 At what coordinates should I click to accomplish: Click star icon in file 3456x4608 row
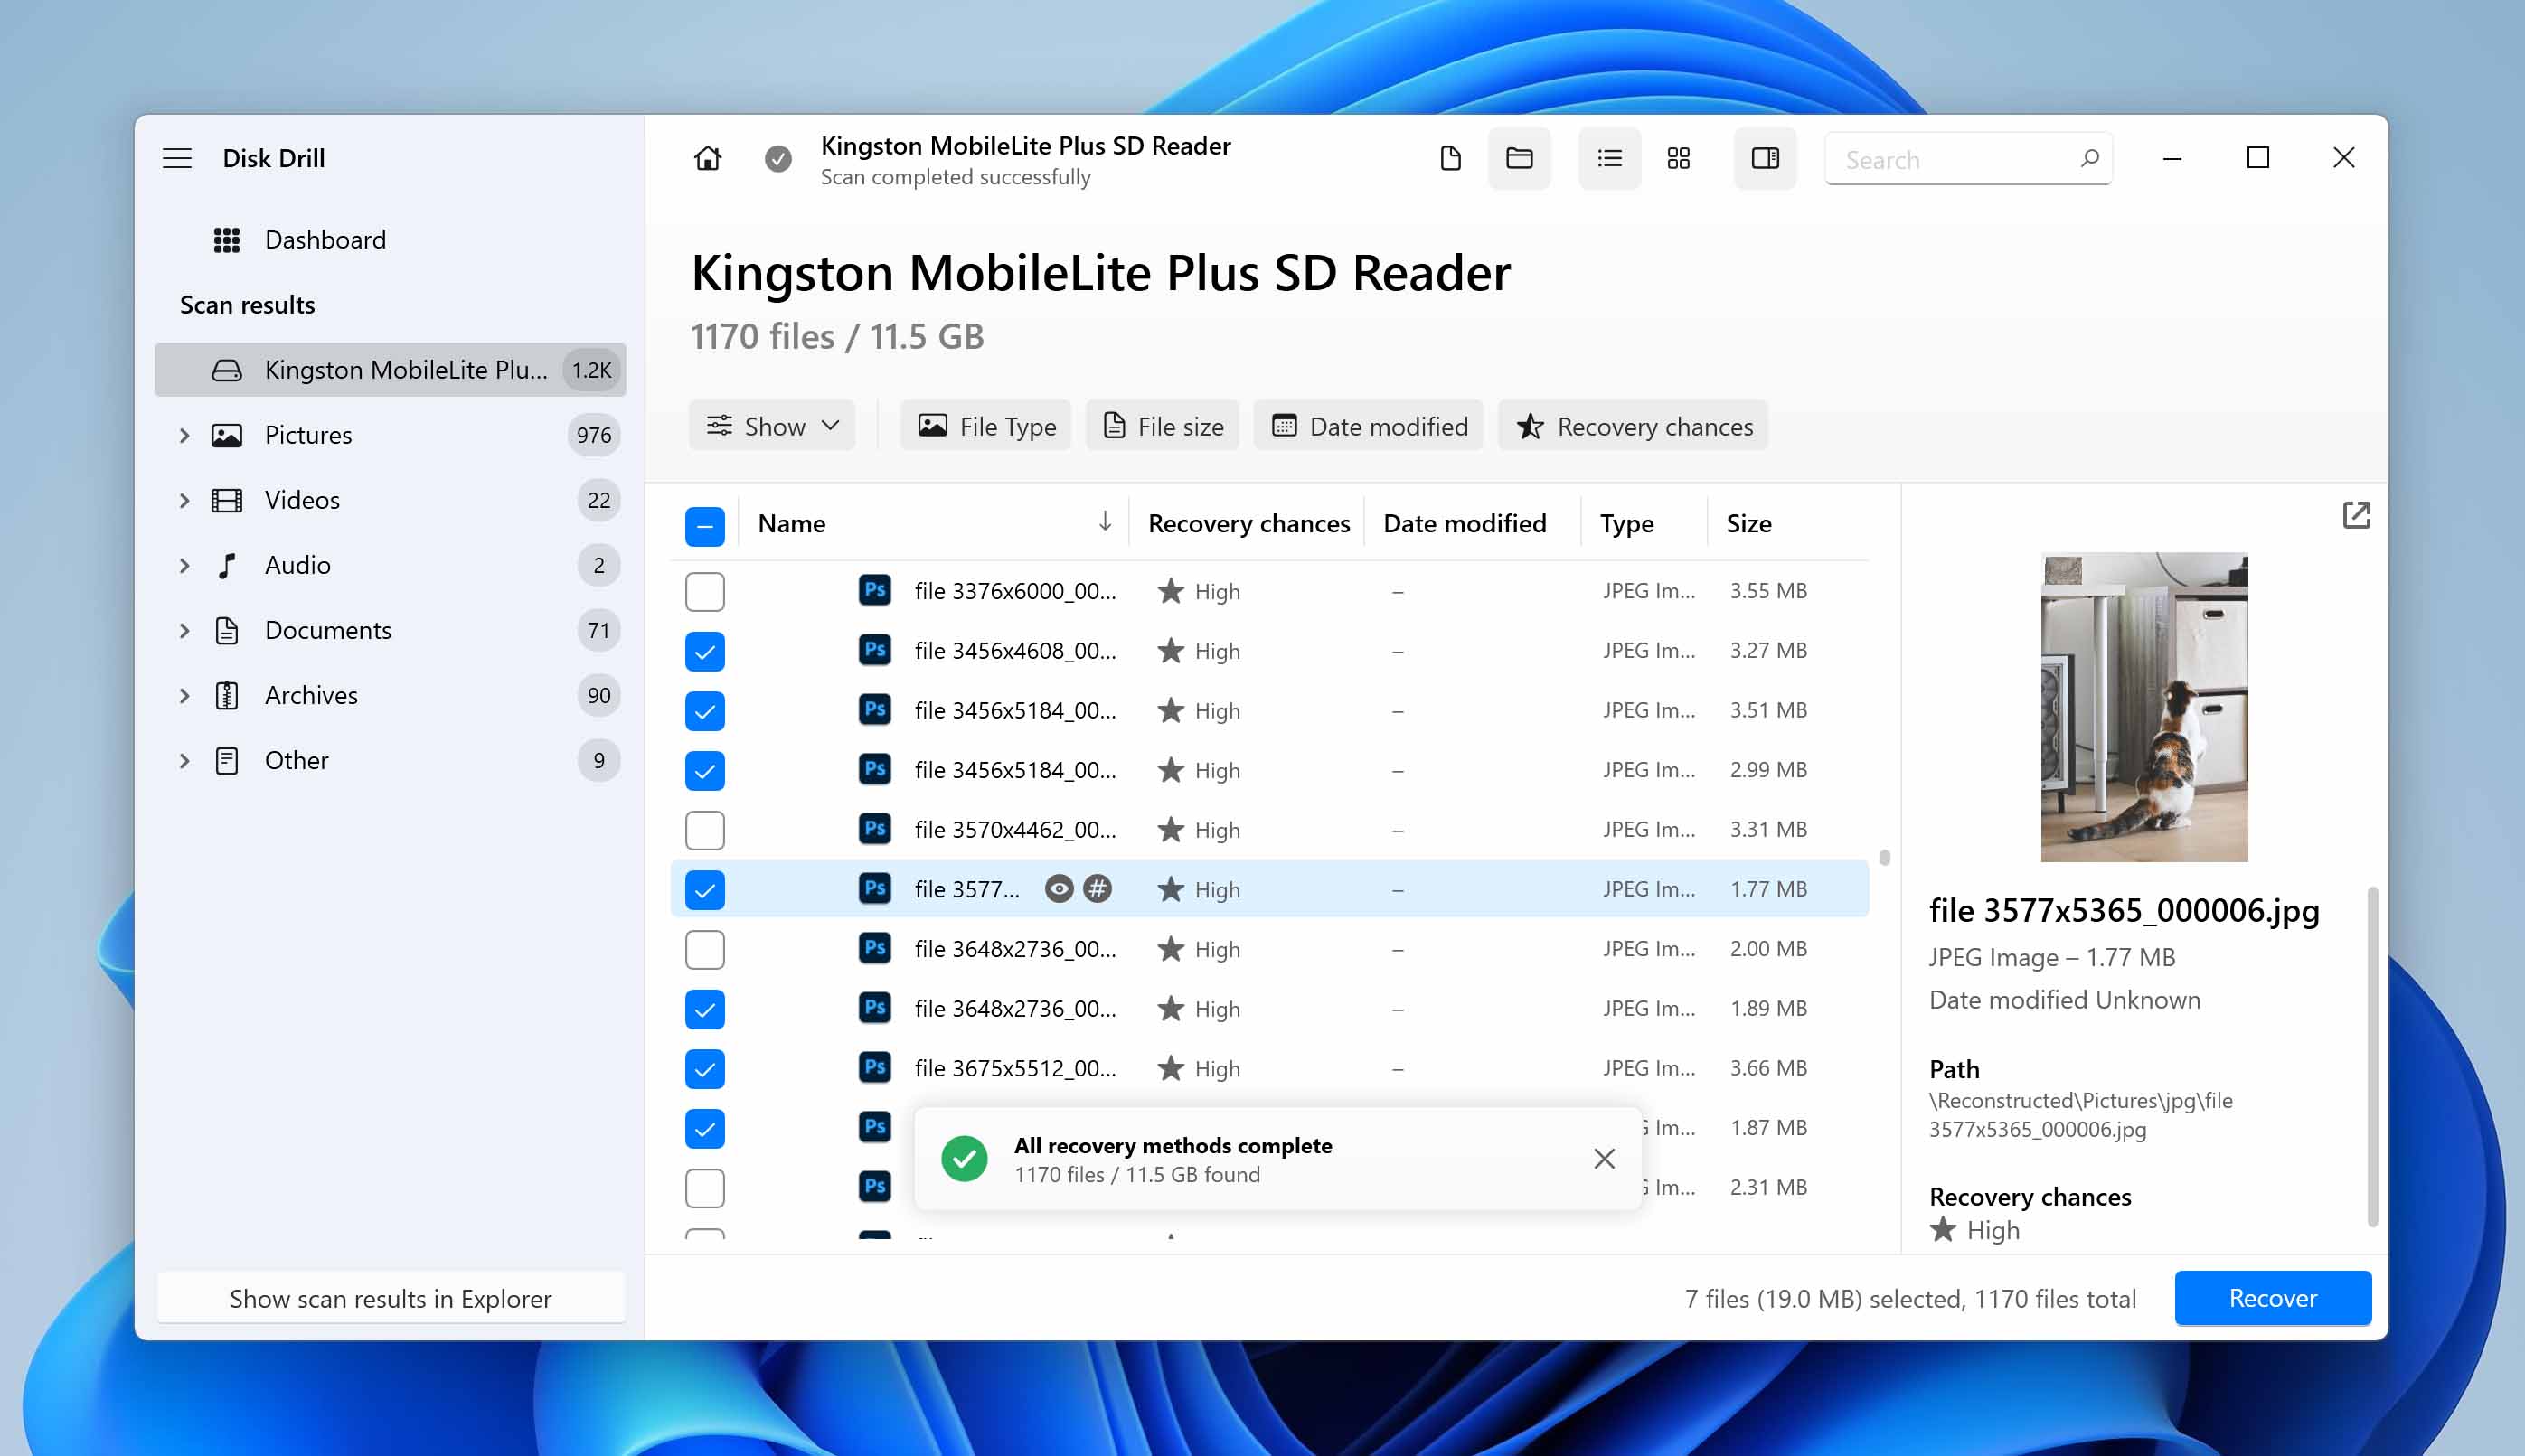pos(1170,651)
